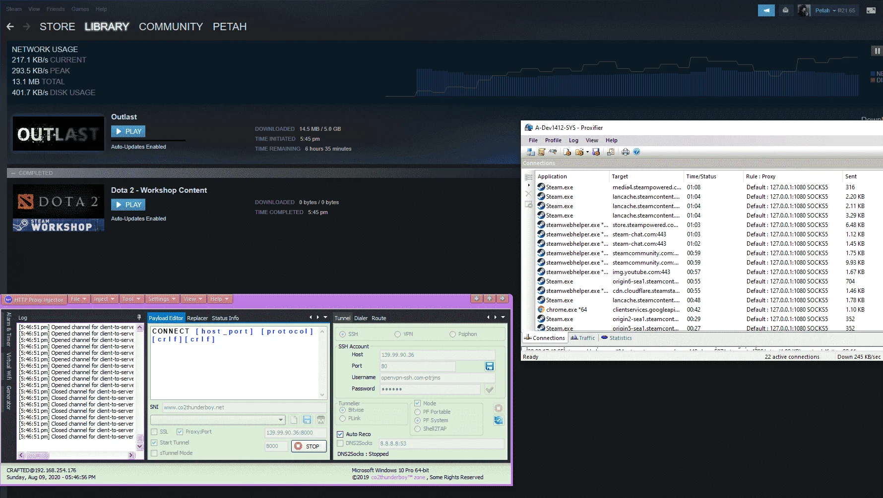Viewport: 883px width, 498px height.
Task: Select the VPN radio button
Action: (397, 334)
